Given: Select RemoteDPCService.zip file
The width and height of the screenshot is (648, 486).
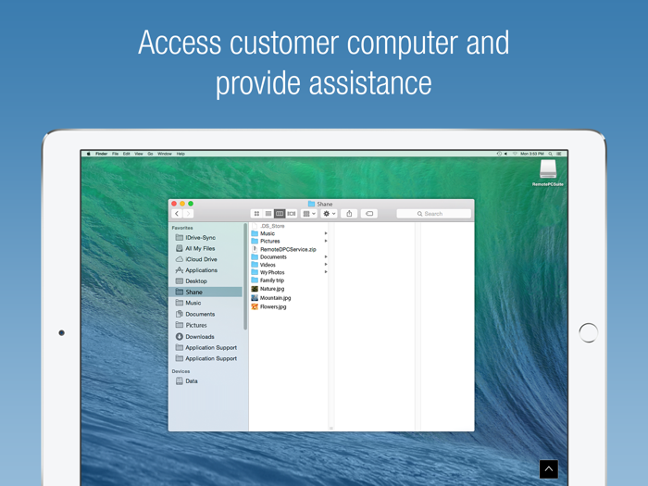Looking at the screenshot, I should pyautogui.click(x=289, y=249).
